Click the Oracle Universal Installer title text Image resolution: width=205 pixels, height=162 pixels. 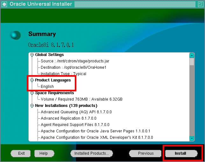41,4
